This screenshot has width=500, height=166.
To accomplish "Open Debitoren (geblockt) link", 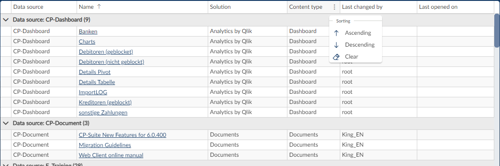I will click(106, 52).
